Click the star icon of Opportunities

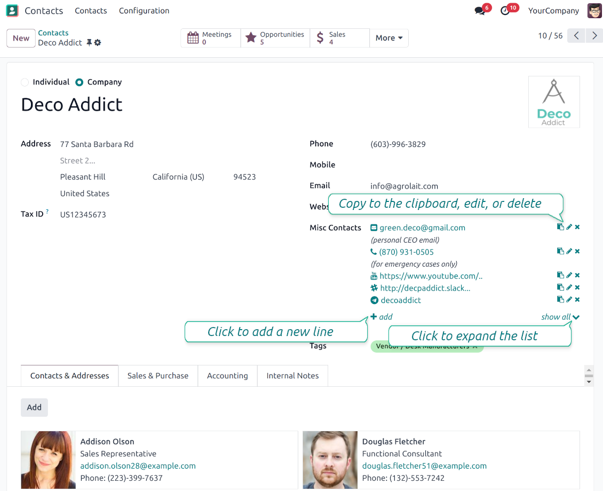tap(251, 37)
